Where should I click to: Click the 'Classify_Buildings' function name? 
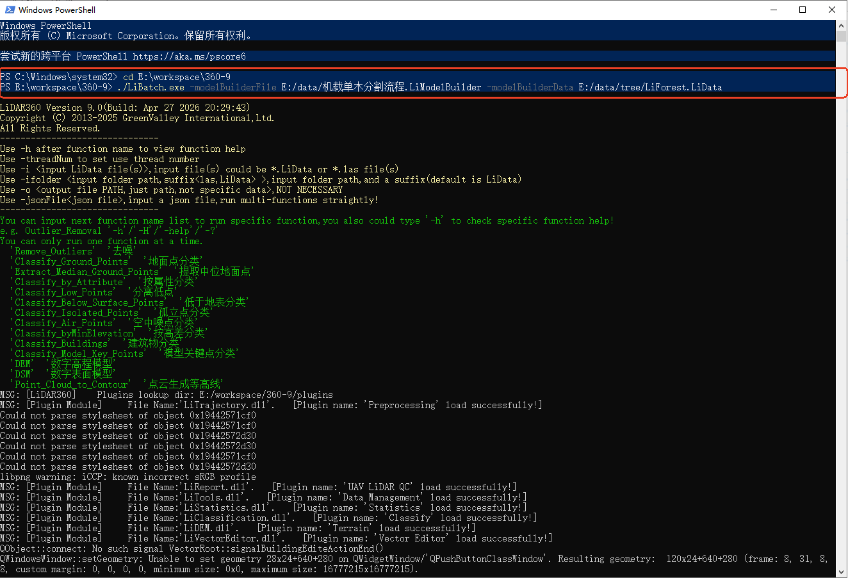point(61,343)
